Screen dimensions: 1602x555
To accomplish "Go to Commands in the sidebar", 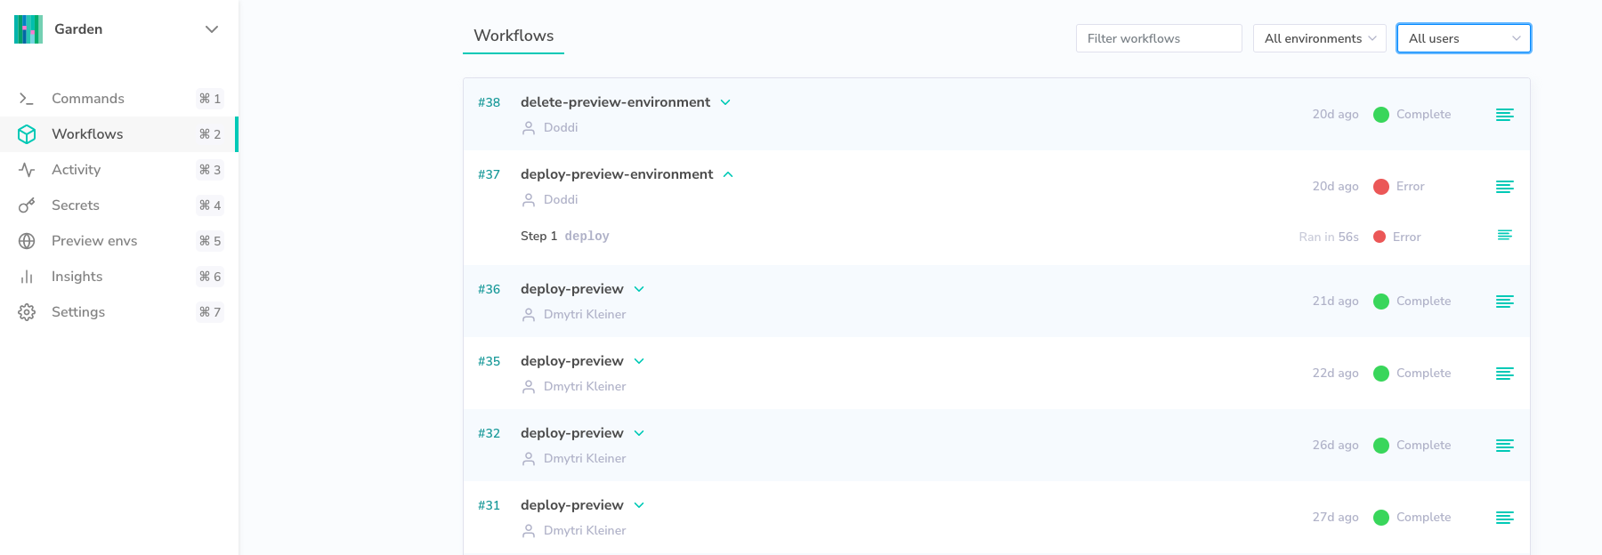I will [x=87, y=99].
